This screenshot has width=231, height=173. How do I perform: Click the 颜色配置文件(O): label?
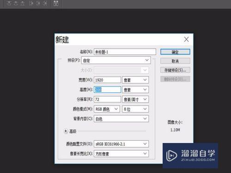coord(79,144)
